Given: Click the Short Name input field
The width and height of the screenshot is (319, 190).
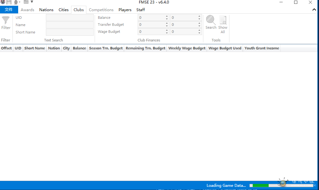Looking at the screenshot, I should coord(70,32).
